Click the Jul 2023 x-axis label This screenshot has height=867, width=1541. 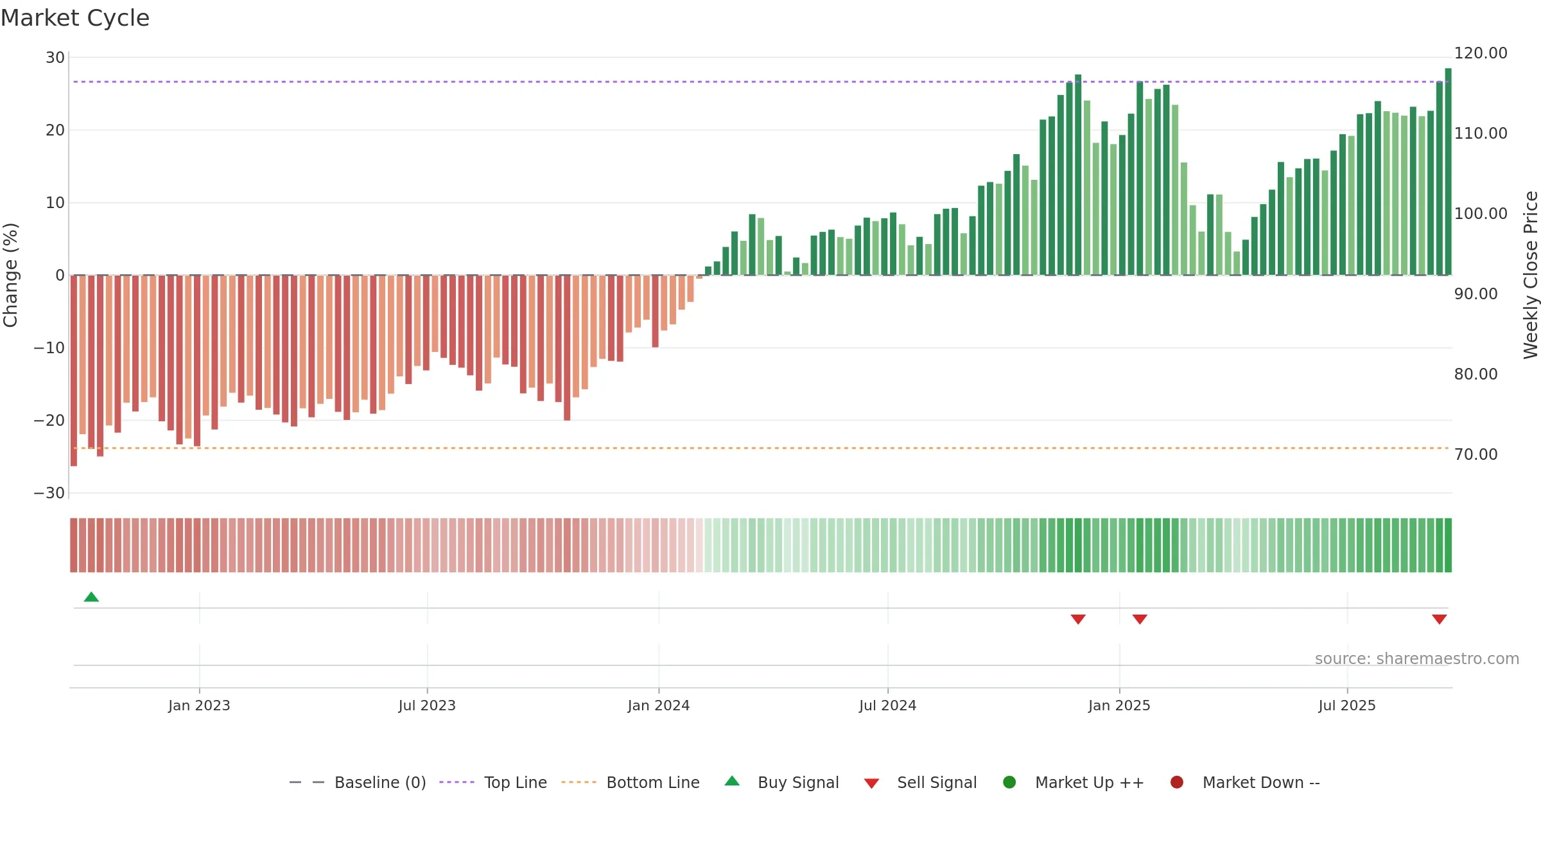pyautogui.click(x=427, y=706)
